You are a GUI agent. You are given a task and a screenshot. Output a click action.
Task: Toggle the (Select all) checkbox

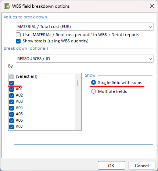[x=11, y=77]
